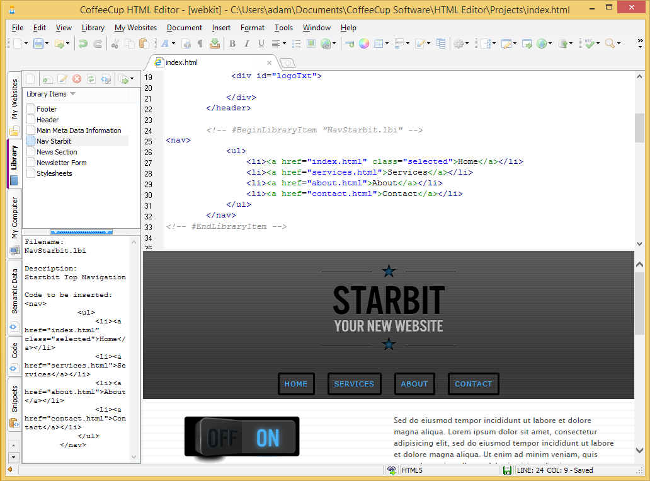Screen dimensions: 650x481
Task: Toggle underline formatting
Action: [x=261, y=43]
